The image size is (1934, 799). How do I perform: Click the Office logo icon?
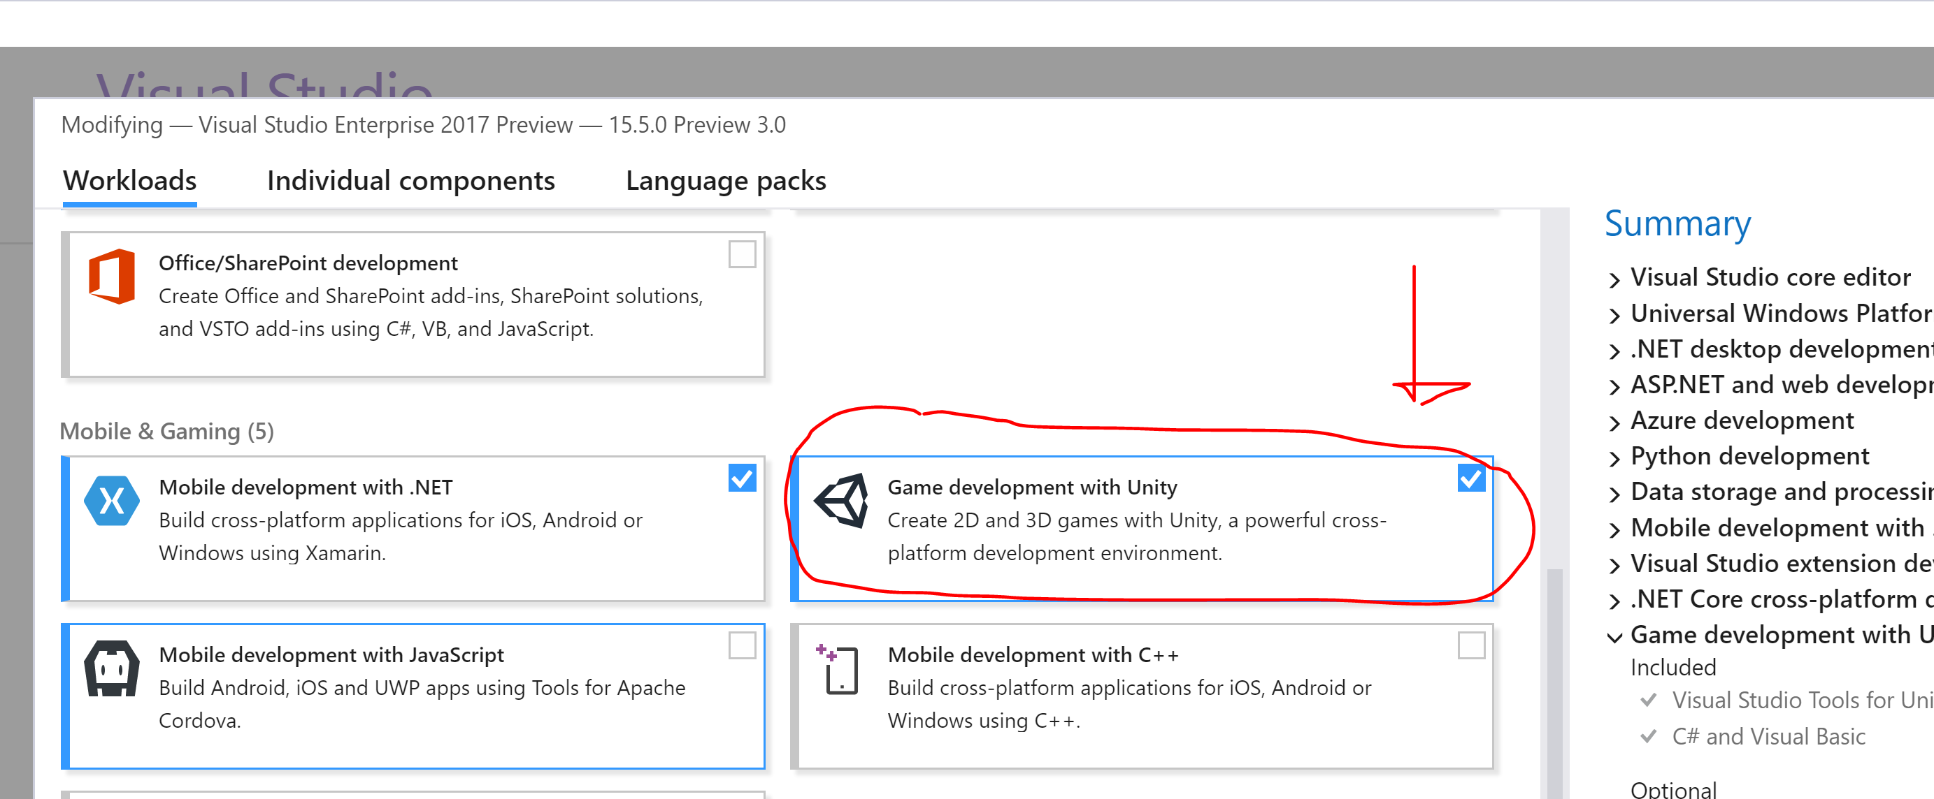pyautogui.click(x=112, y=276)
